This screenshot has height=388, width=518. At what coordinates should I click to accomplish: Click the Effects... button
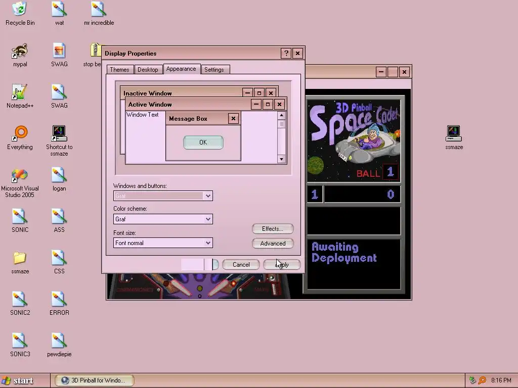(273, 229)
